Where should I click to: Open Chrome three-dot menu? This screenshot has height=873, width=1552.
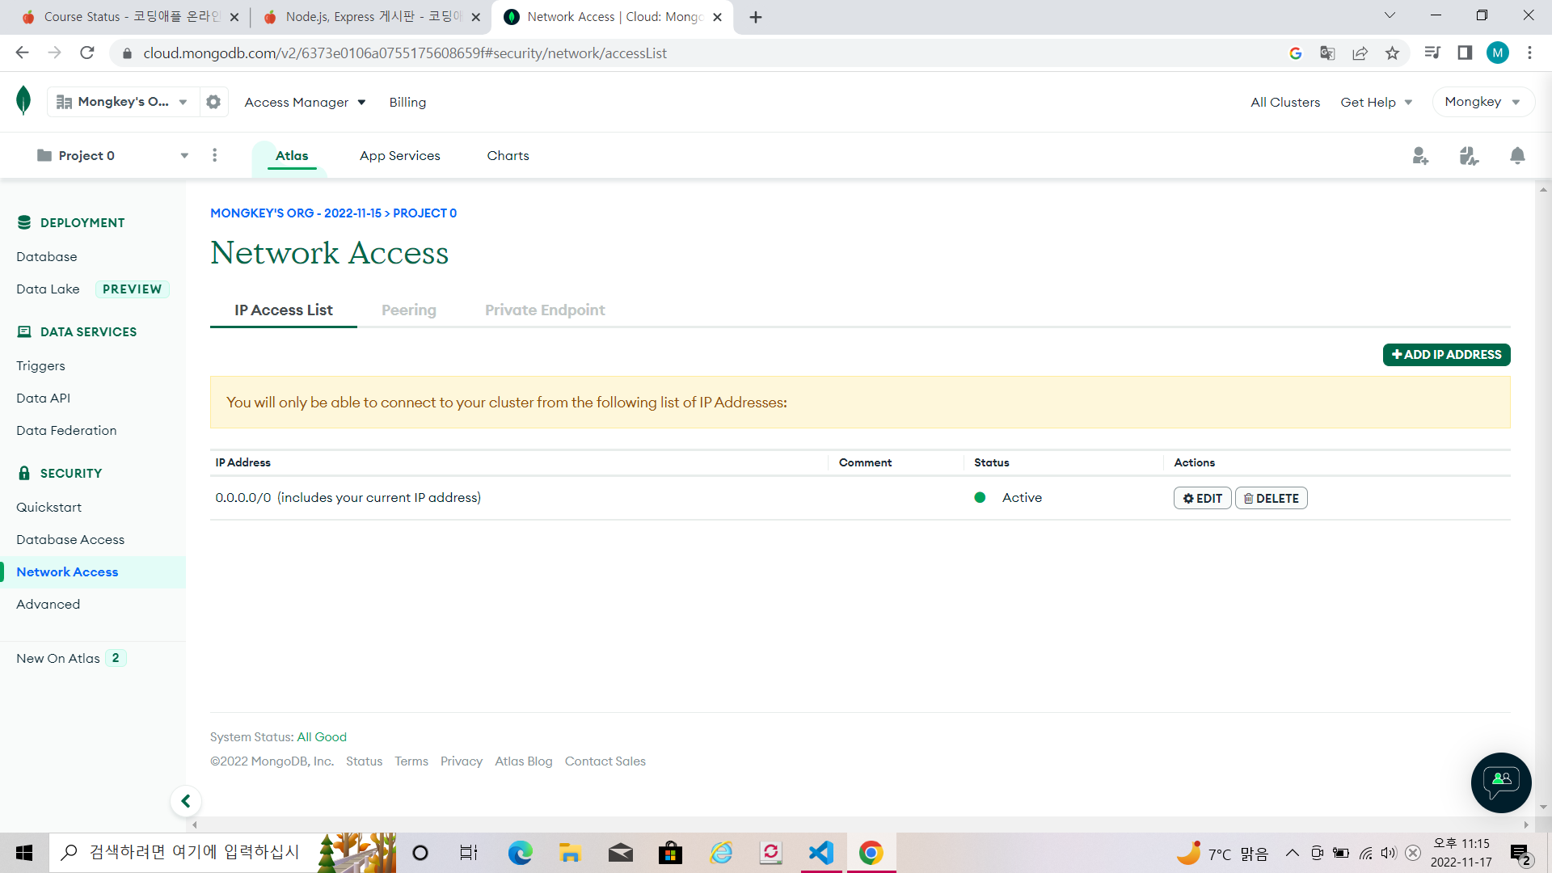pyautogui.click(x=1529, y=53)
